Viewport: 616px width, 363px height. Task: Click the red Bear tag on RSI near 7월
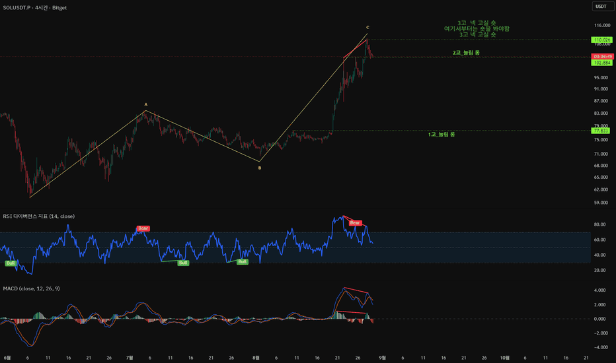143,228
